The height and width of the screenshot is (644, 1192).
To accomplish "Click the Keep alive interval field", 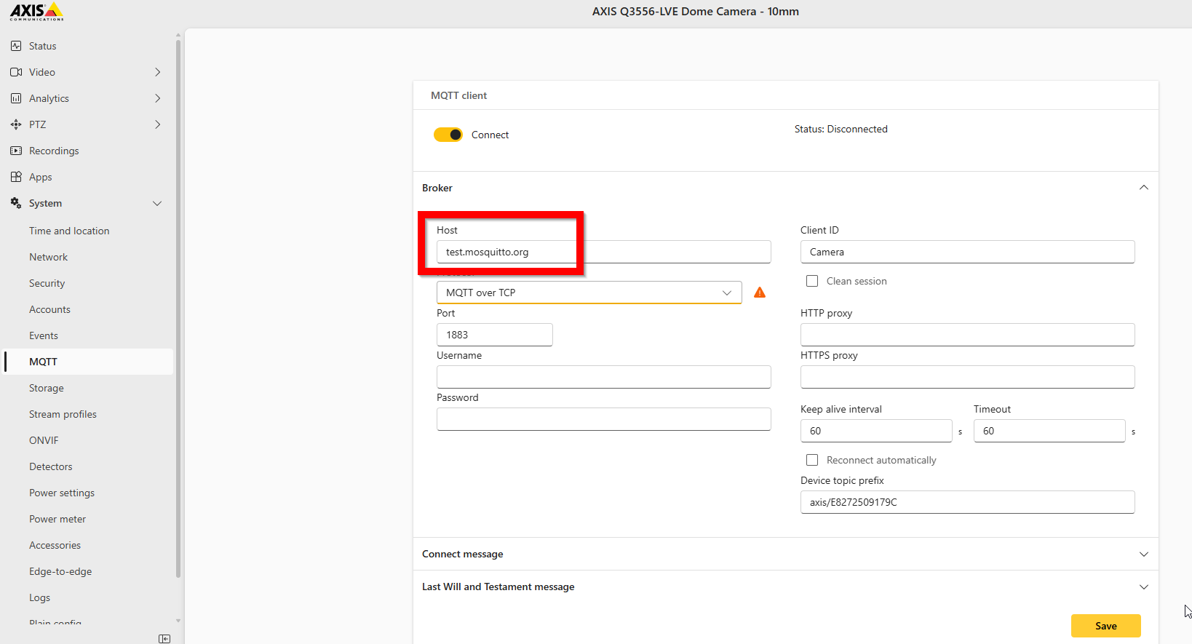I will click(x=876, y=431).
